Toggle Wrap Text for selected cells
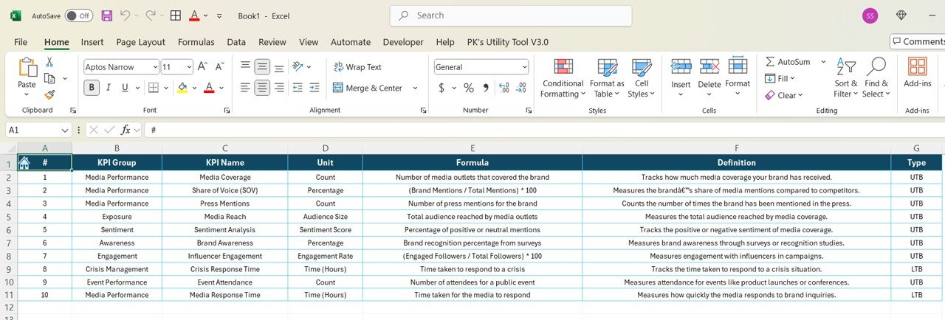This screenshot has width=945, height=320. [357, 67]
